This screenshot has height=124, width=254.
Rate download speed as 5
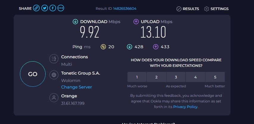215,77
